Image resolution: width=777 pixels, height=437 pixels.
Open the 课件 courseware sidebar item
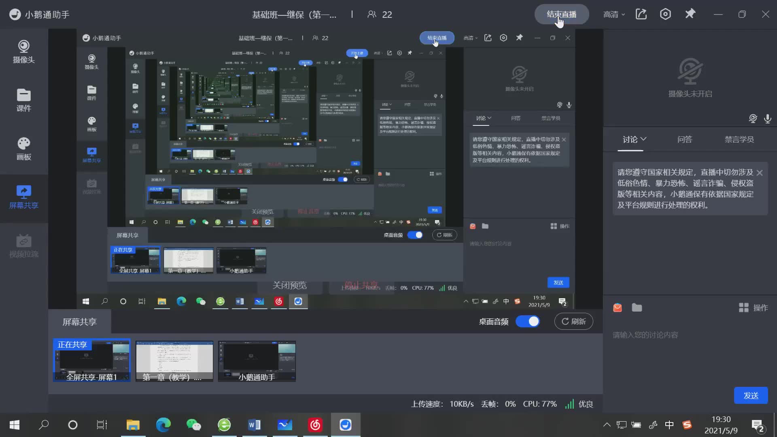pos(23,100)
